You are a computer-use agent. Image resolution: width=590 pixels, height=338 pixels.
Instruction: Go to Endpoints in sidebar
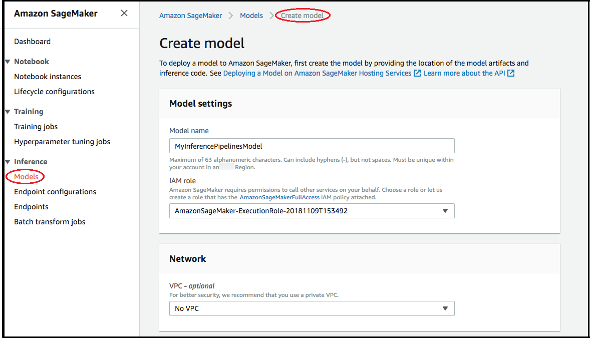(x=31, y=207)
